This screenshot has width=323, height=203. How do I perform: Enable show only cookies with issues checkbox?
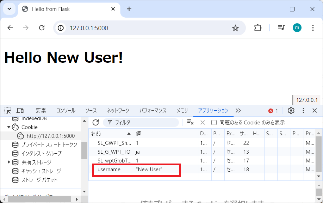coord(214,123)
